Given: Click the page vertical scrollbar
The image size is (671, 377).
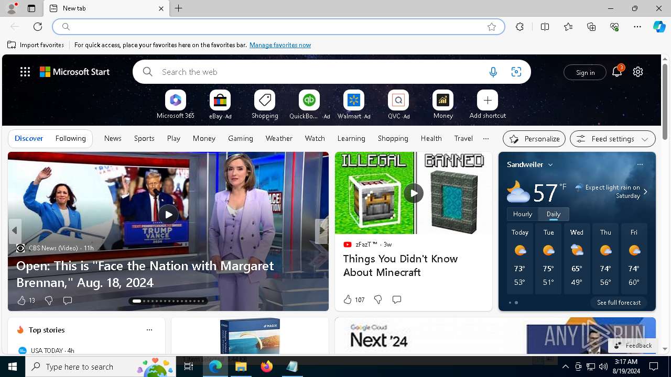Looking at the screenshot, I should click(x=665, y=102).
